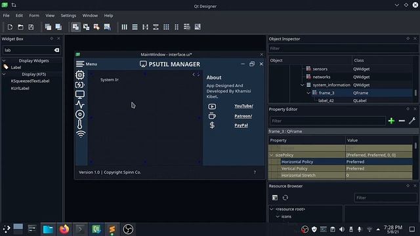Open the Property Editor wrench configure menu
The height and width of the screenshot is (236, 420).
tap(411, 121)
